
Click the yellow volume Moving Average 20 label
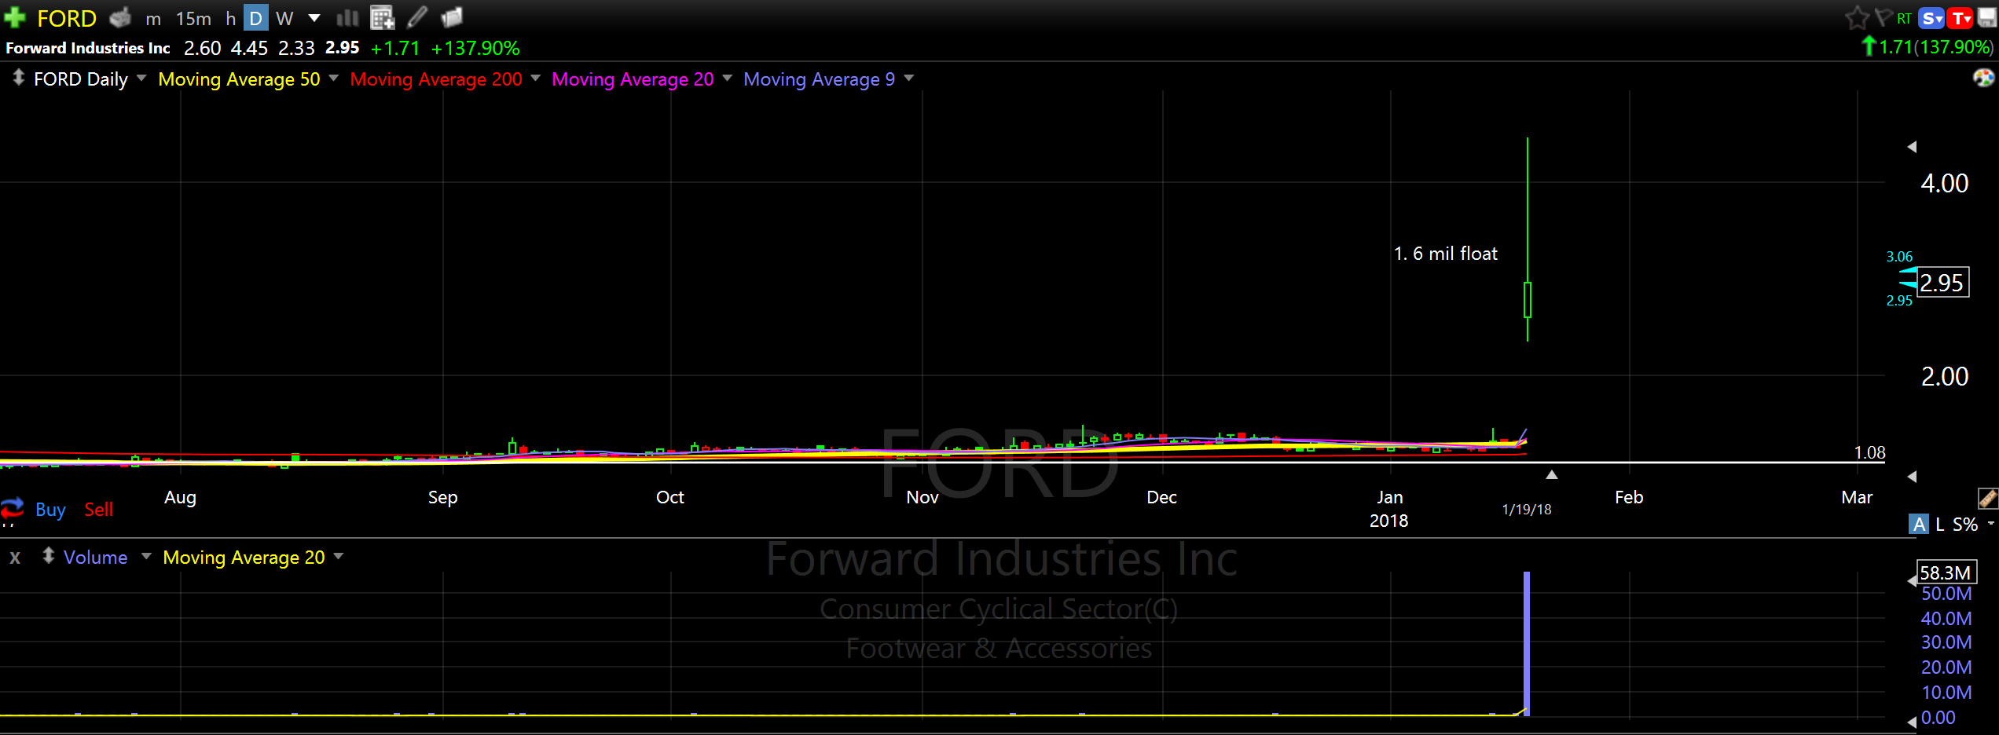click(x=244, y=558)
